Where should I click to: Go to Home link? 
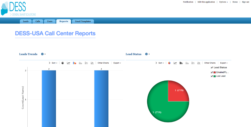[235, 2]
